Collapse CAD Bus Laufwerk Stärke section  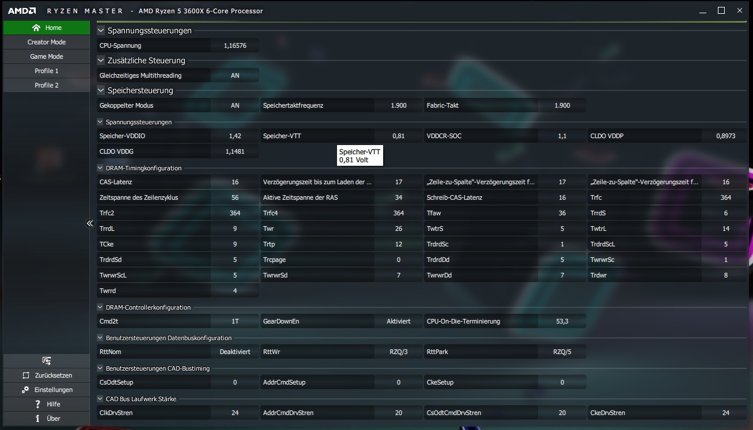(x=101, y=399)
